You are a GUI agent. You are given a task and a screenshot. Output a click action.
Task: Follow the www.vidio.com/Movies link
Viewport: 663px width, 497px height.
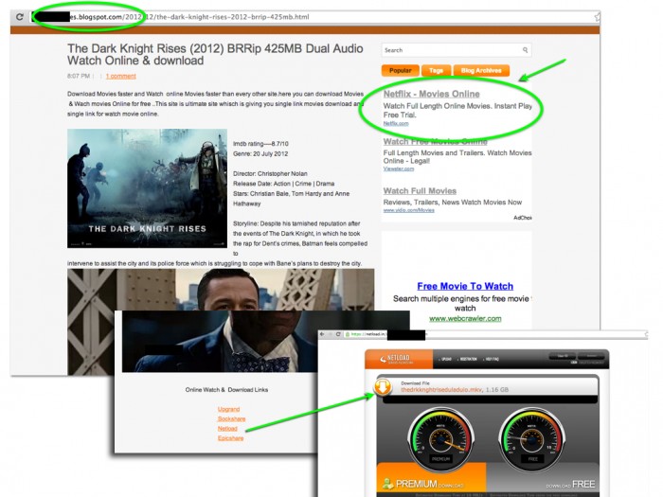coord(408,210)
